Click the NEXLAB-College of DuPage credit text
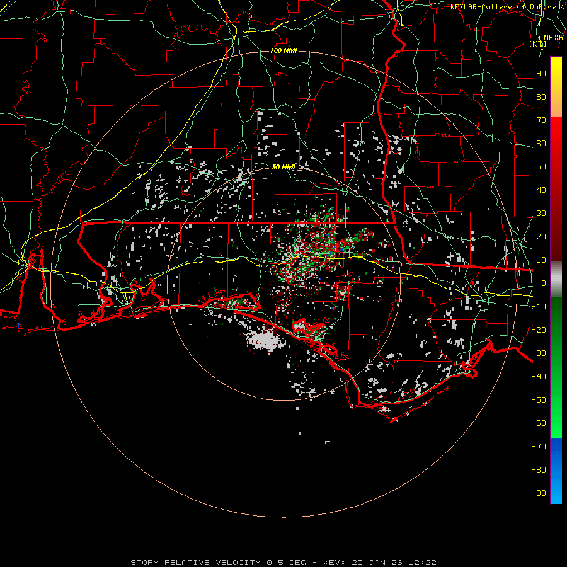The height and width of the screenshot is (567, 567). (x=507, y=7)
